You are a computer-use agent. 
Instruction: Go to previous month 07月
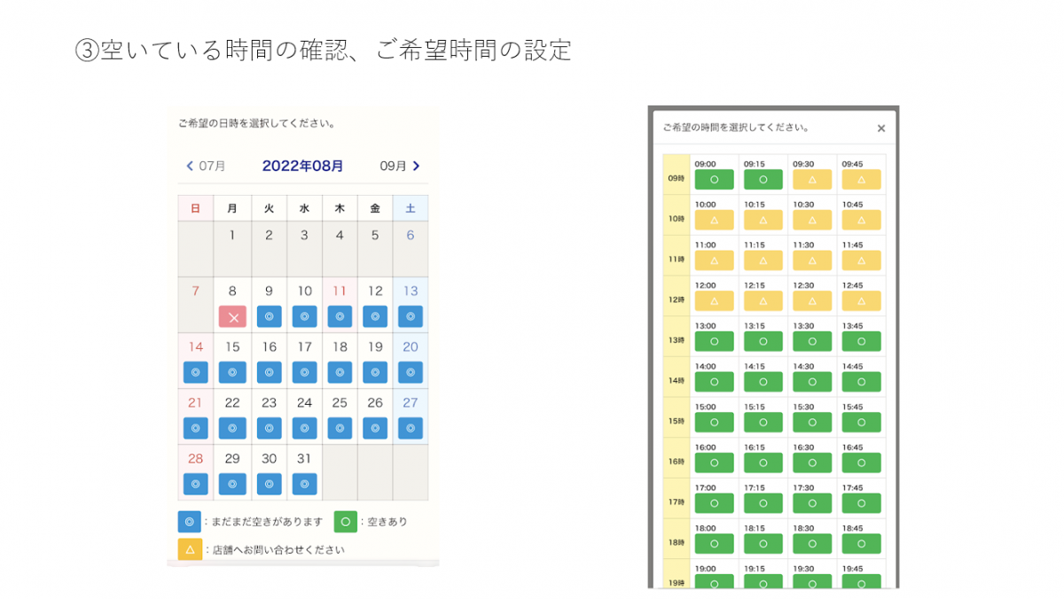tap(206, 166)
